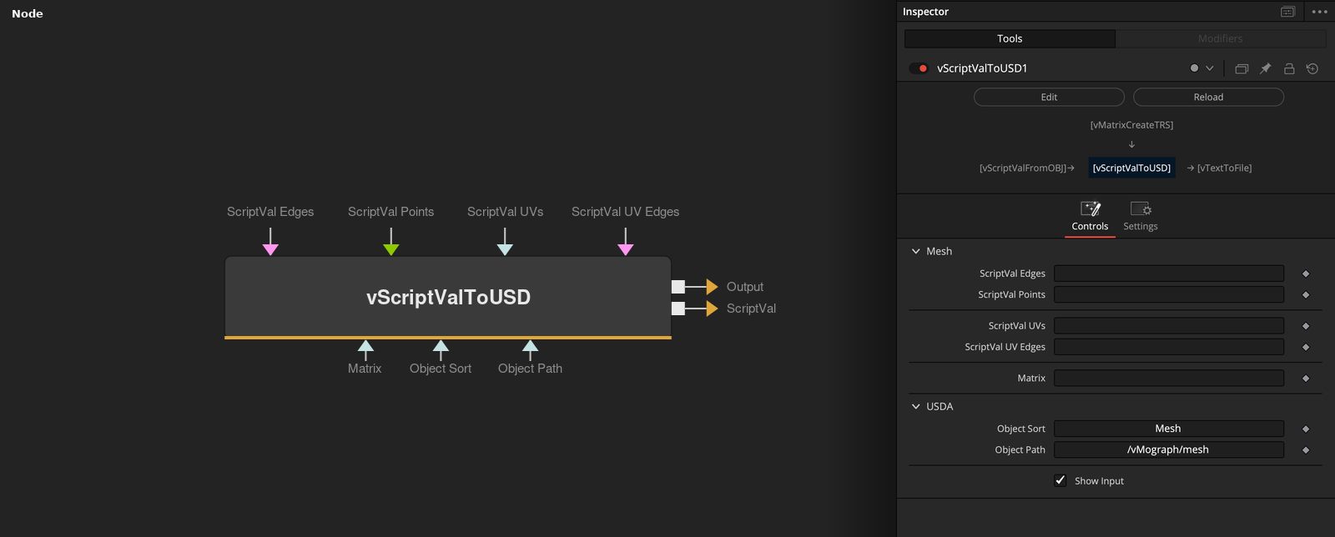The height and width of the screenshot is (537, 1335).
Task: Pin the vScriptValToUSD1 tool
Action: click(x=1265, y=68)
